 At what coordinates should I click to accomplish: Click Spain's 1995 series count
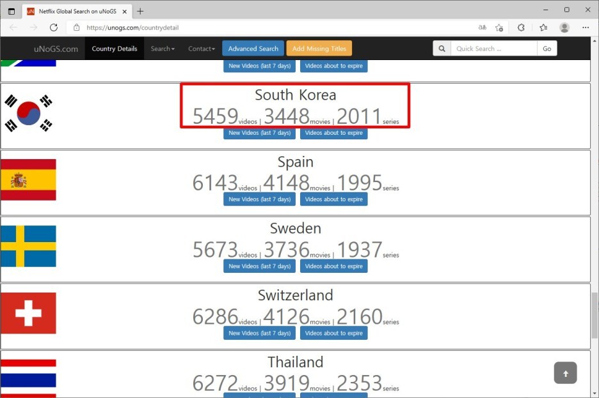click(360, 183)
